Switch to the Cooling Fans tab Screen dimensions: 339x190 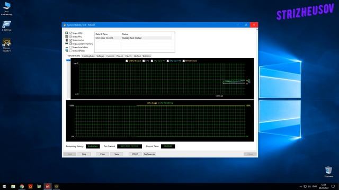pos(88,56)
